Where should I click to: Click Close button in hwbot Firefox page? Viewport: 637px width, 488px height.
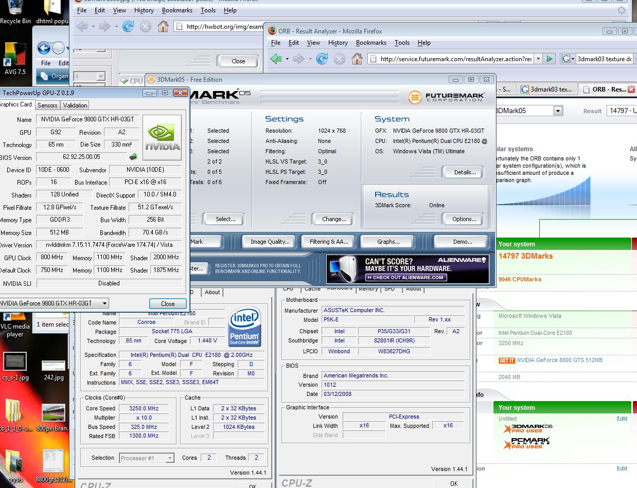238,61
